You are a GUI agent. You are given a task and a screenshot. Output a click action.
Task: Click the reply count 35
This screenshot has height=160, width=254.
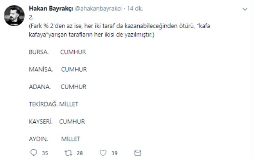45,152
